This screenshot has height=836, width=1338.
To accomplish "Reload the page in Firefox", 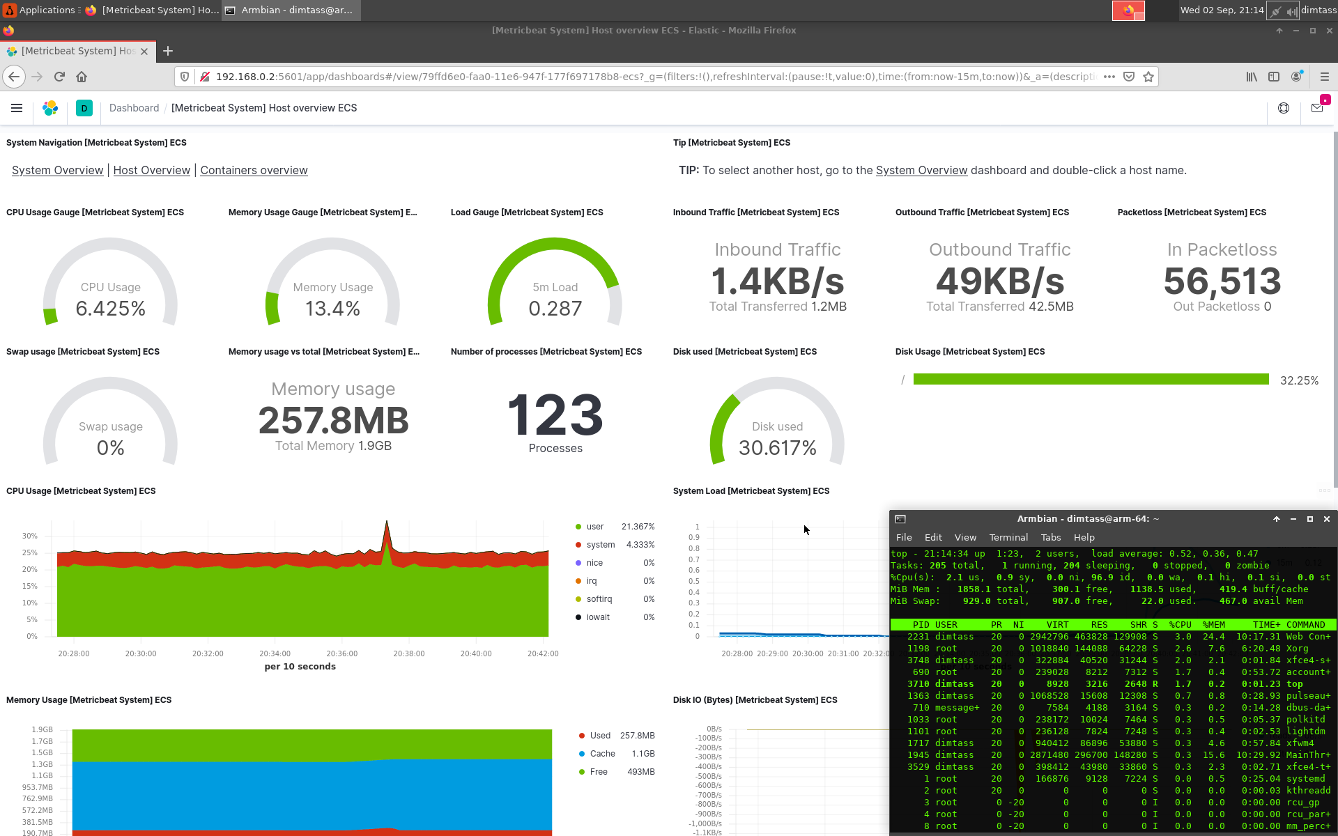I will point(59,77).
